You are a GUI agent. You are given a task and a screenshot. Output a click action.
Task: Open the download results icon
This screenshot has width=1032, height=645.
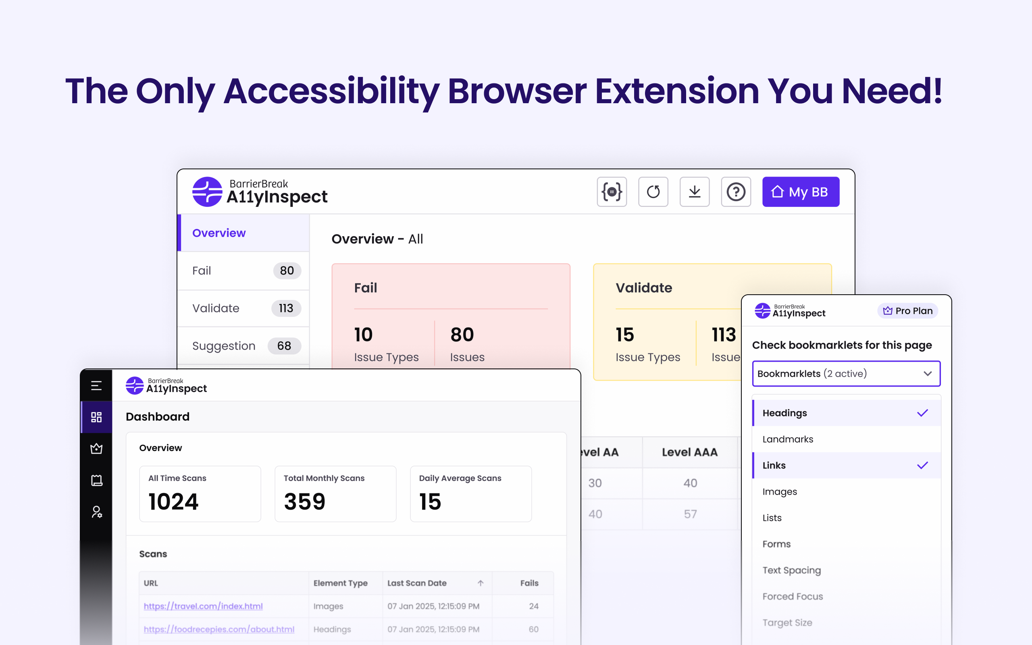pos(694,191)
